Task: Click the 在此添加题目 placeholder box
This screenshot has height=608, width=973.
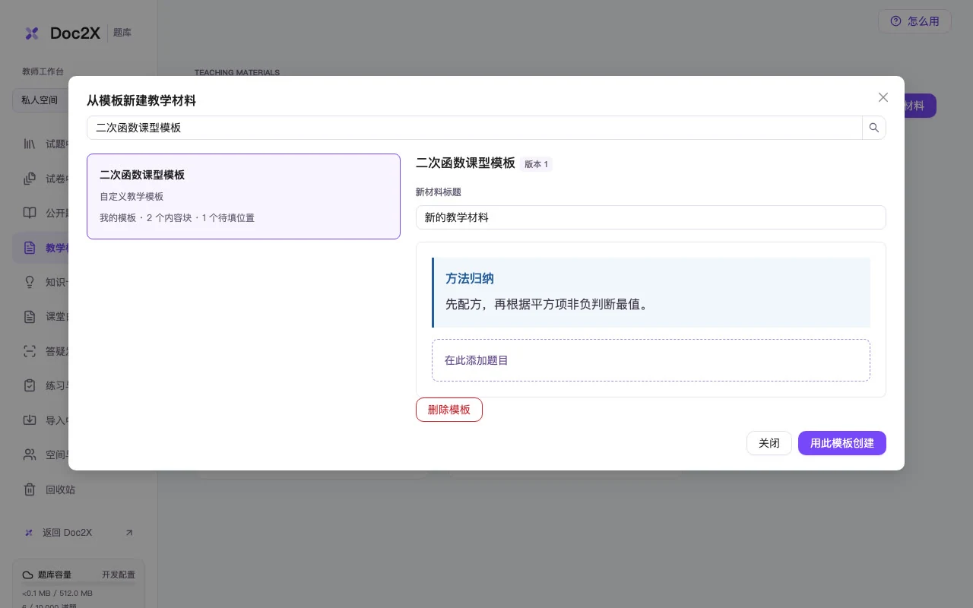Action: click(651, 360)
